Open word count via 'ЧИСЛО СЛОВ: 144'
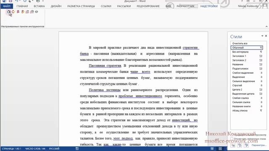The image size is (269, 151). [x=35, y=148]
